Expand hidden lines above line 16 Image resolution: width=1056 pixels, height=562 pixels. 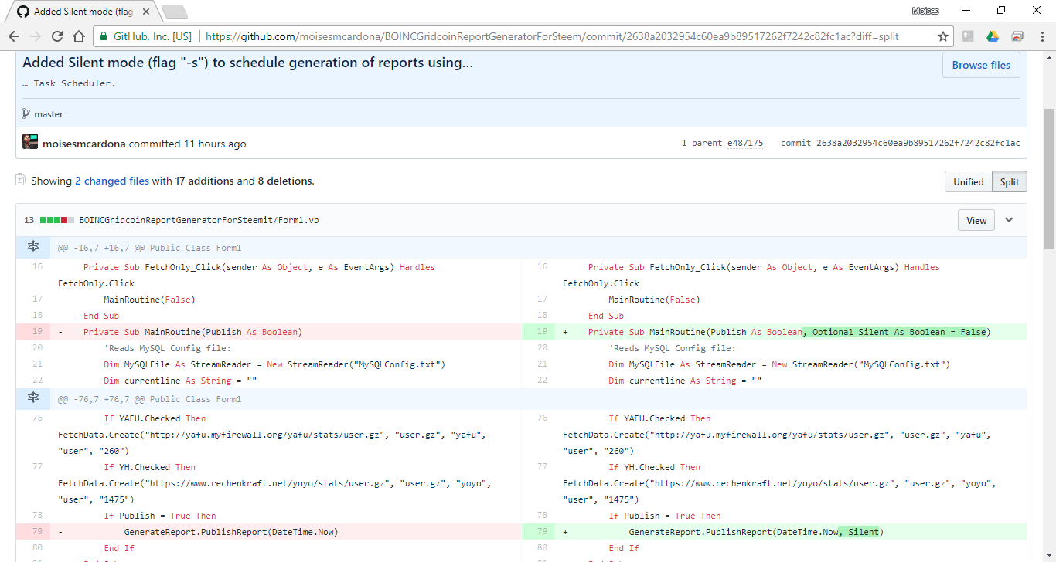pyautogui.click(x=33, y=247)
